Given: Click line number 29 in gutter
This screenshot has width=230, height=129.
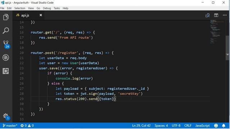Looking at the screenshot, I should pyautogui.click(x=22, y=99).
